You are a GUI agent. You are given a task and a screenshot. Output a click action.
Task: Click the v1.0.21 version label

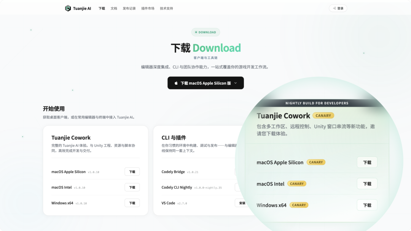[x=193, y=172]
